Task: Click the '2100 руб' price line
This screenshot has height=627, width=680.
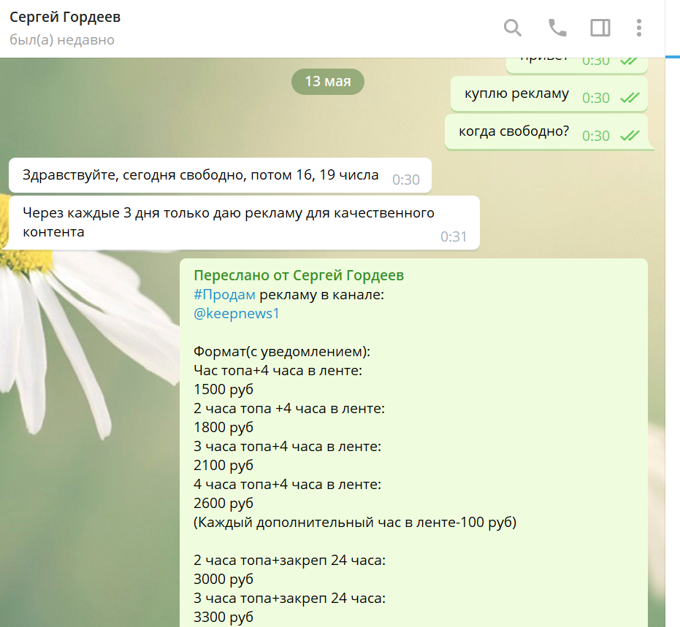Action: 224,465
